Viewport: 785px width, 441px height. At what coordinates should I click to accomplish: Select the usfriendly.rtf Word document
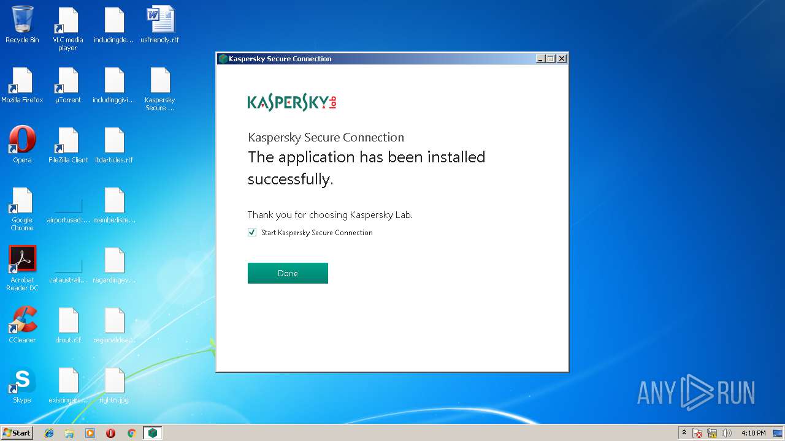click(x=160, y=24)
